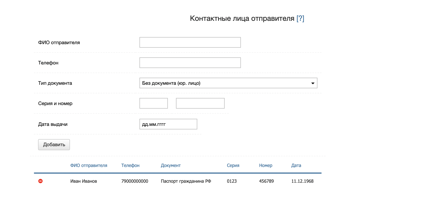Focus the Телефон input field
427x202 pixels.
pos(190,63)
